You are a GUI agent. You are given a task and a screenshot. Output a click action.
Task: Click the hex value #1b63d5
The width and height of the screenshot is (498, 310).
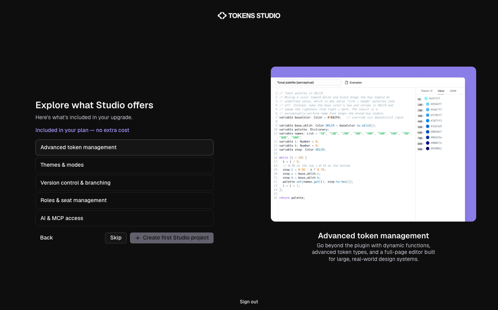[x=436, y=126]
